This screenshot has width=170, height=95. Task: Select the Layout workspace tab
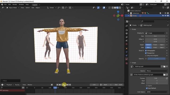[x=35, y=5]
